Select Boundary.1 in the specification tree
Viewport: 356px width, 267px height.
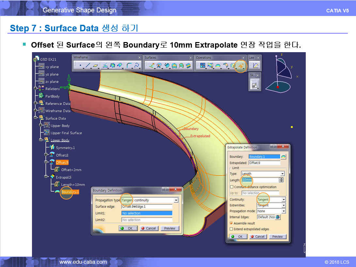click(x=70, y=192)
